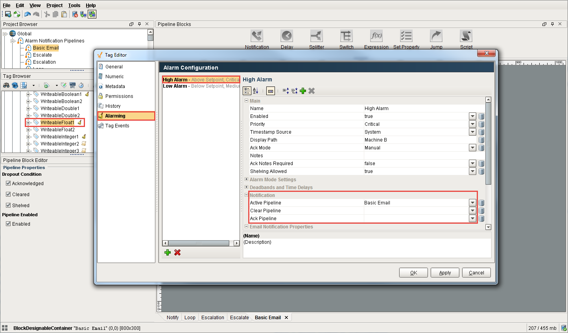Set Comm Off using the database stop icon
568x333 pixels.
tap(75, 14)
